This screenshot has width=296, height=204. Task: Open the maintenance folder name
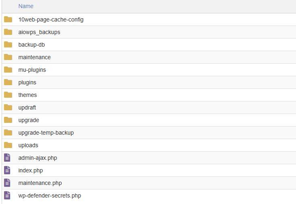point(34,57)
